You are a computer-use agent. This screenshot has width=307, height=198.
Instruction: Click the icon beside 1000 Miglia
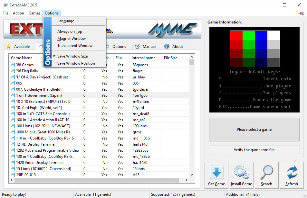point(13,132)
